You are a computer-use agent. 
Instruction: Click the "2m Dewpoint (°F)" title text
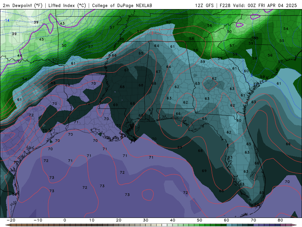click(23, 5)
